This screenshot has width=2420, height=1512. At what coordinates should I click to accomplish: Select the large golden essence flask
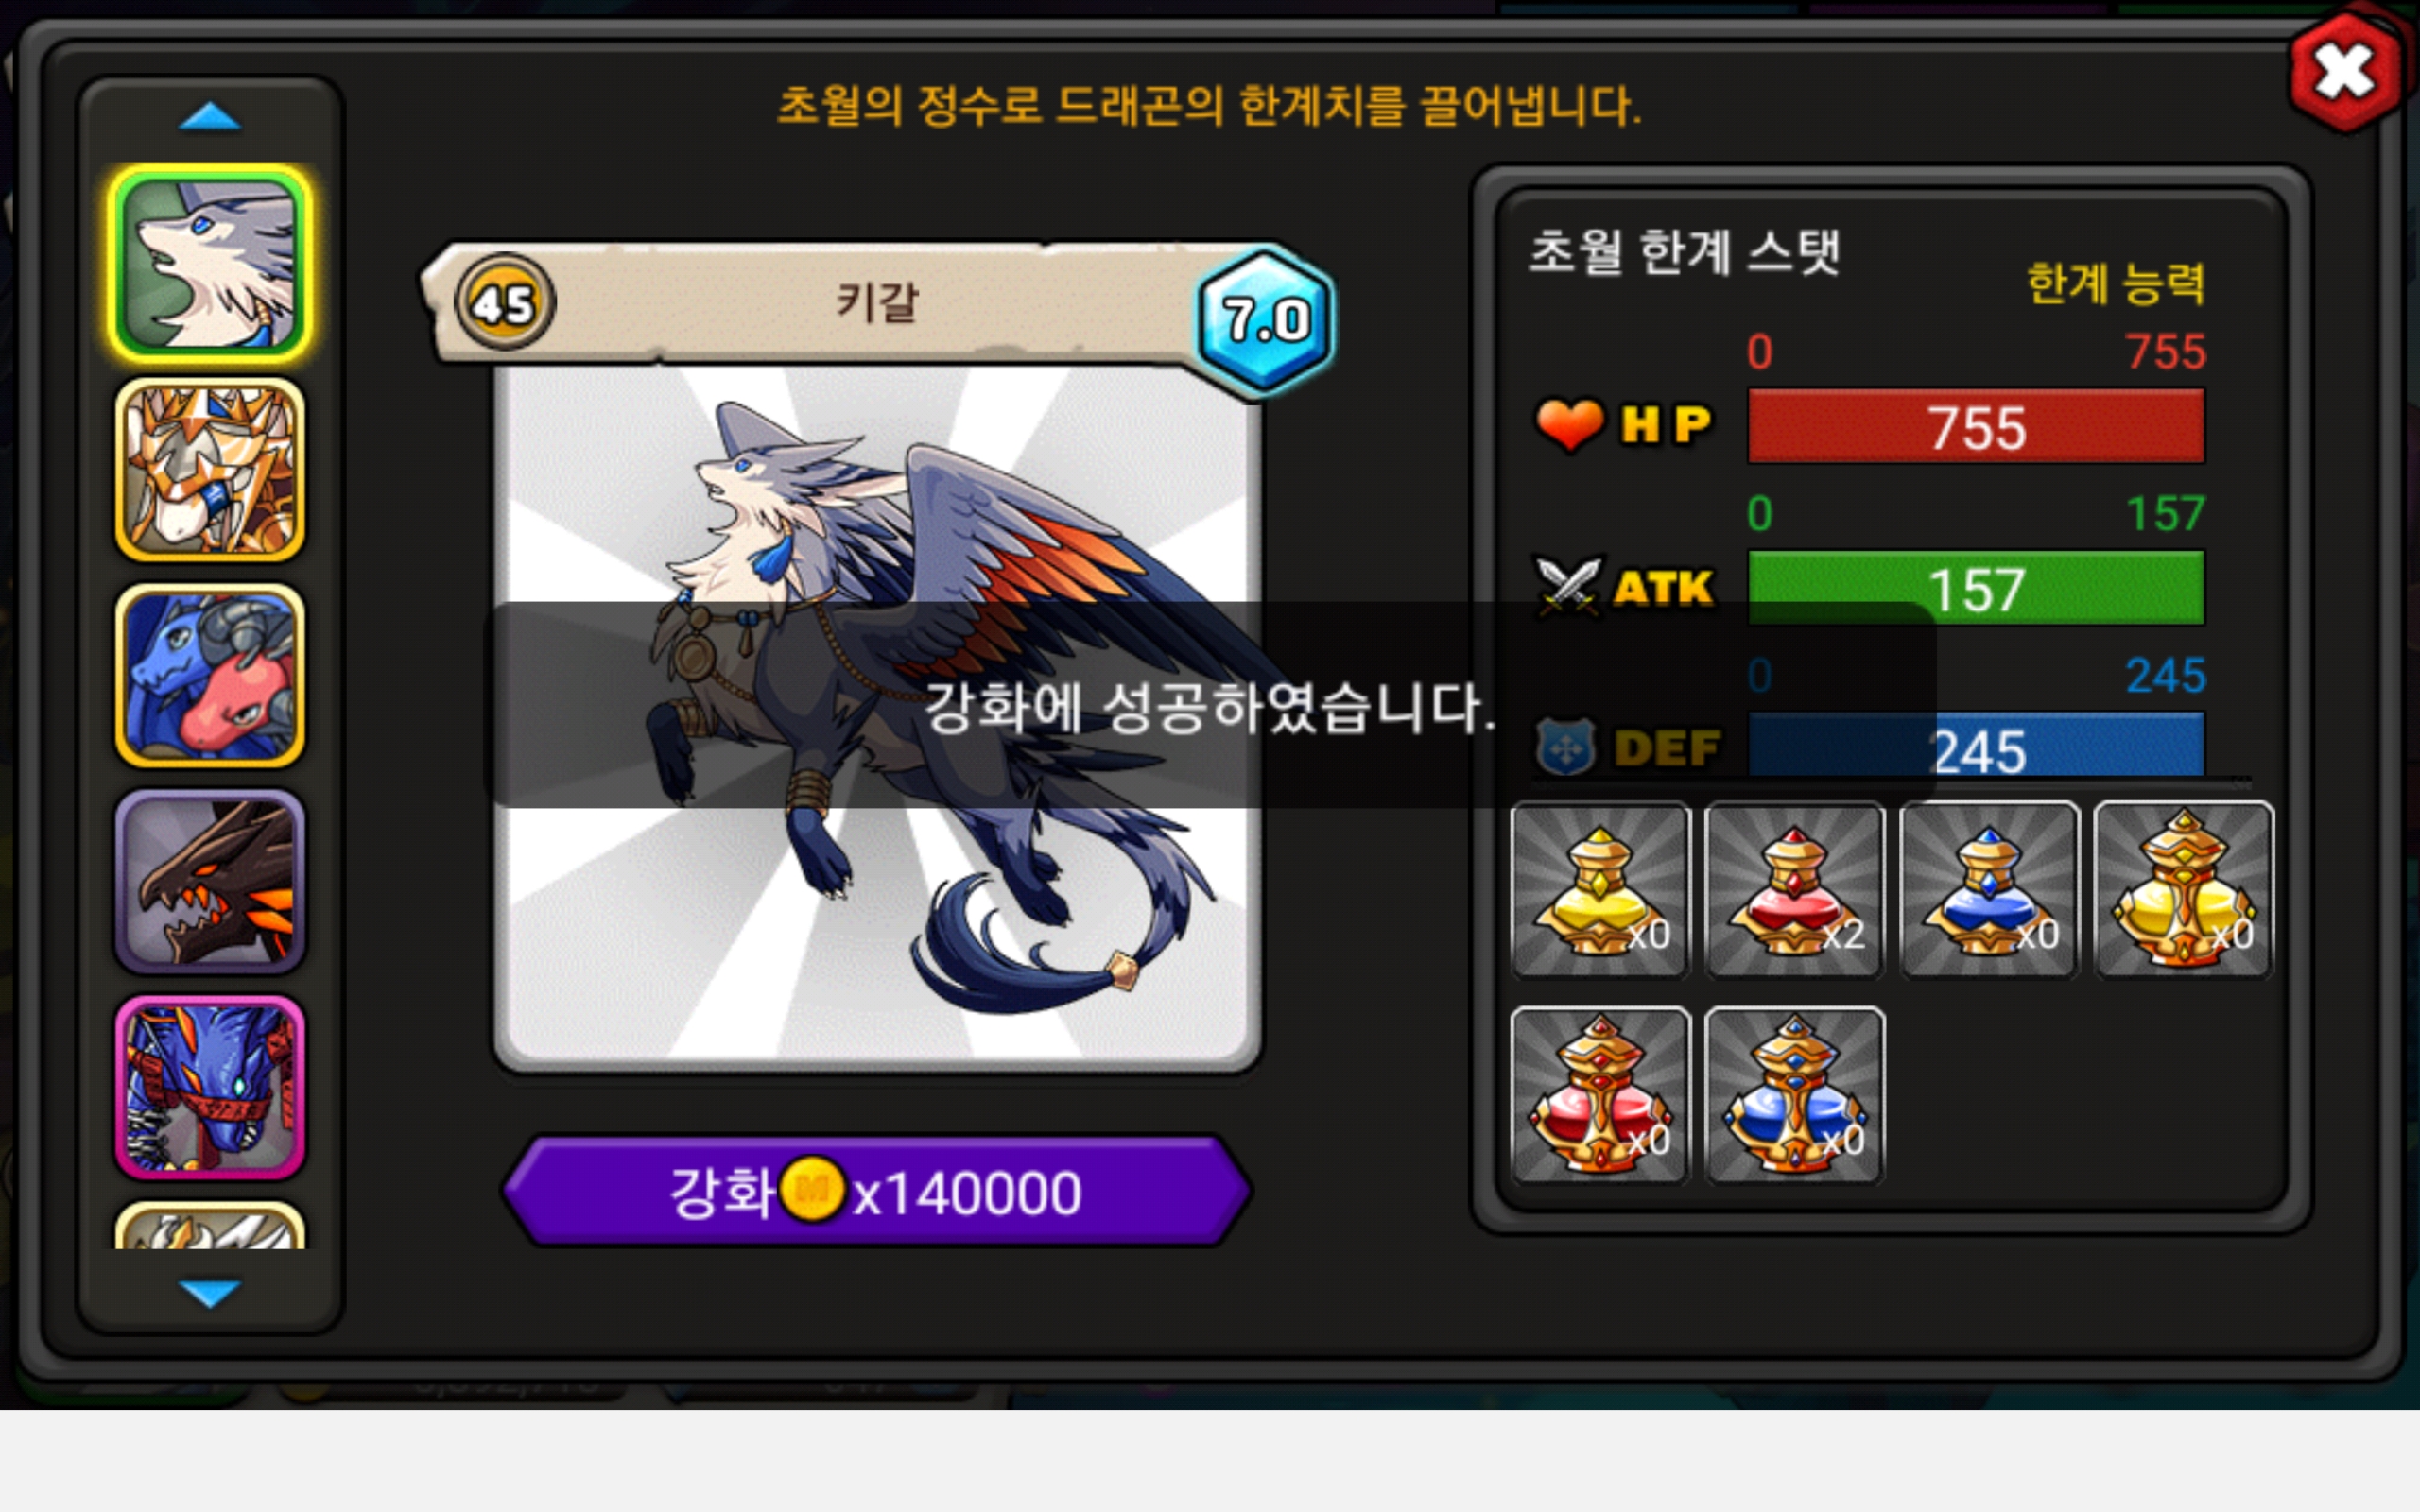click(x=2183, y=889)
